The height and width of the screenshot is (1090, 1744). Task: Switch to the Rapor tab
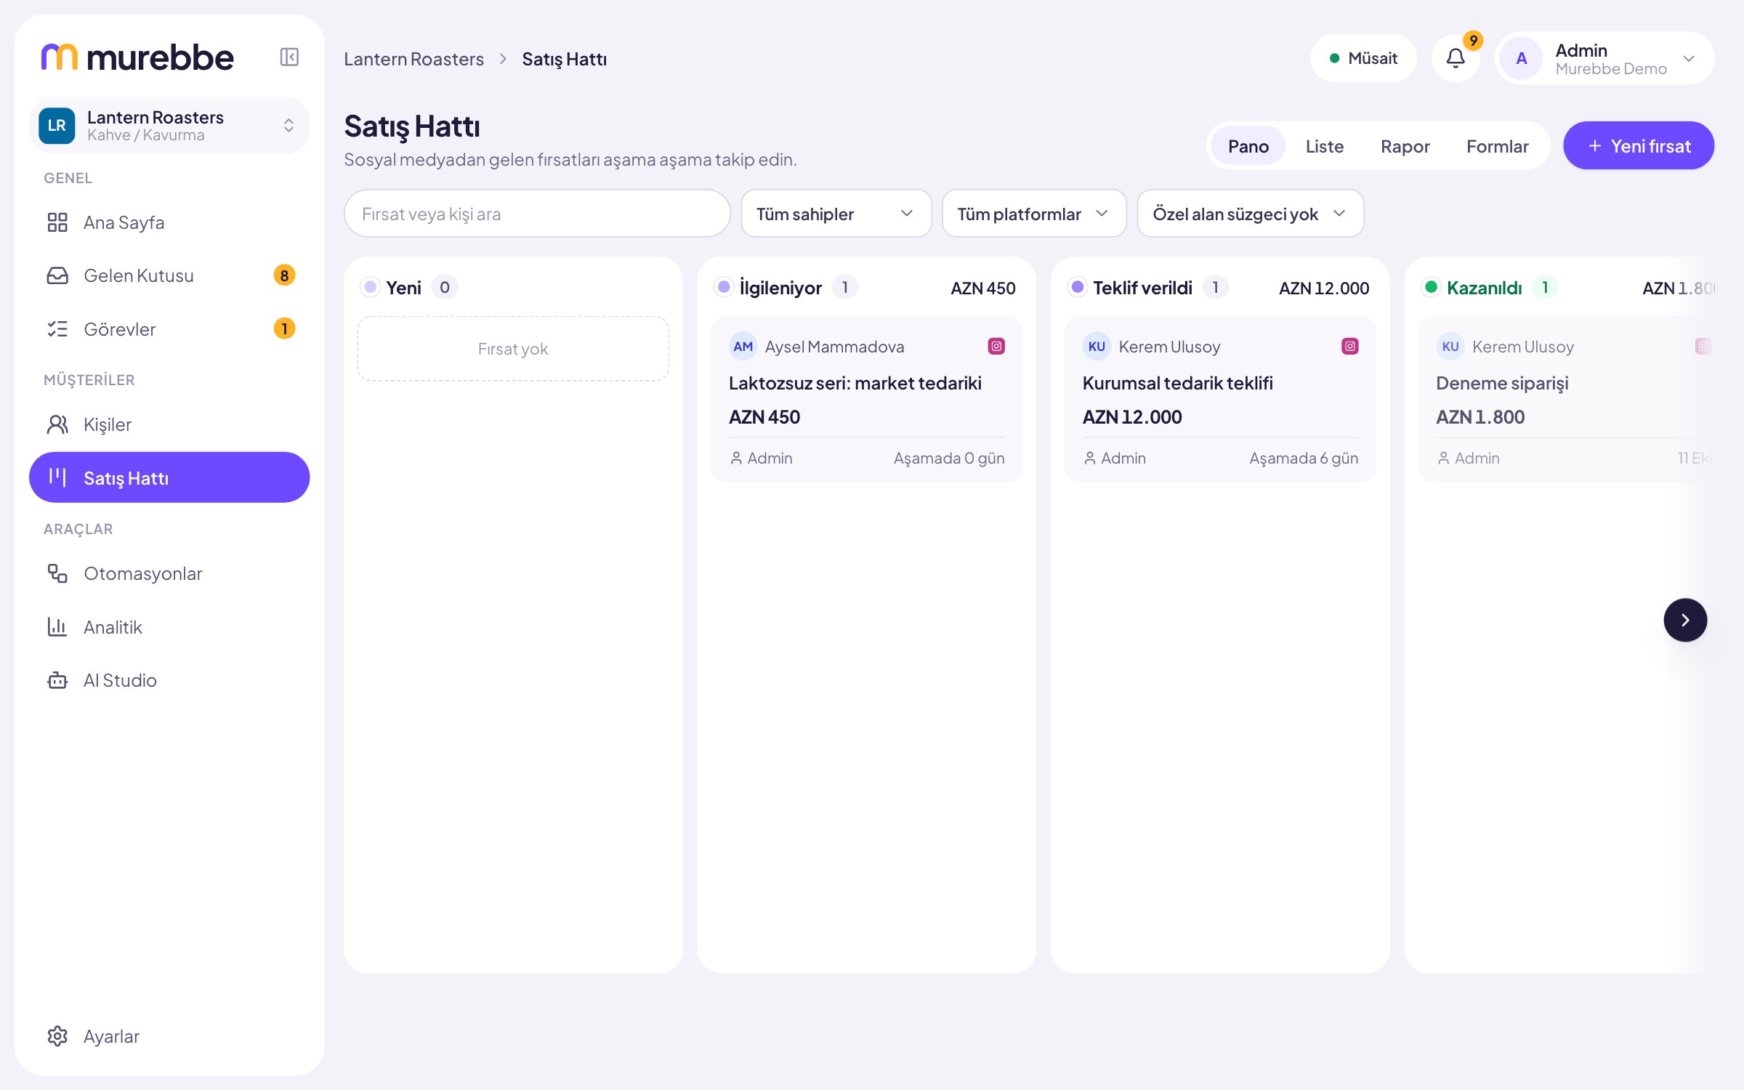(1405, 146)
